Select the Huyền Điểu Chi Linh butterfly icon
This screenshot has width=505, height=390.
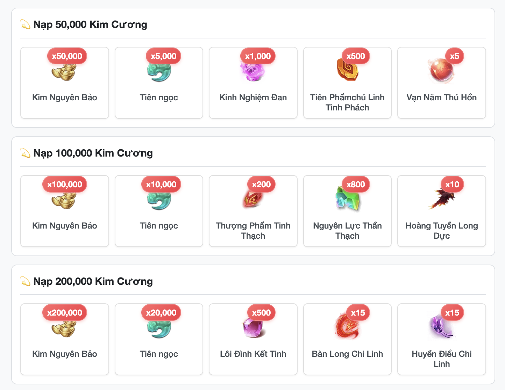[x=441, y=328]
